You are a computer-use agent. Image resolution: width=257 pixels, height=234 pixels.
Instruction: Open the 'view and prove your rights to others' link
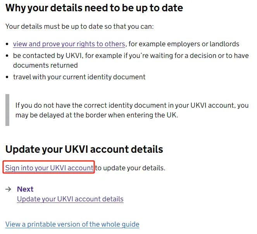pos(69,44)
